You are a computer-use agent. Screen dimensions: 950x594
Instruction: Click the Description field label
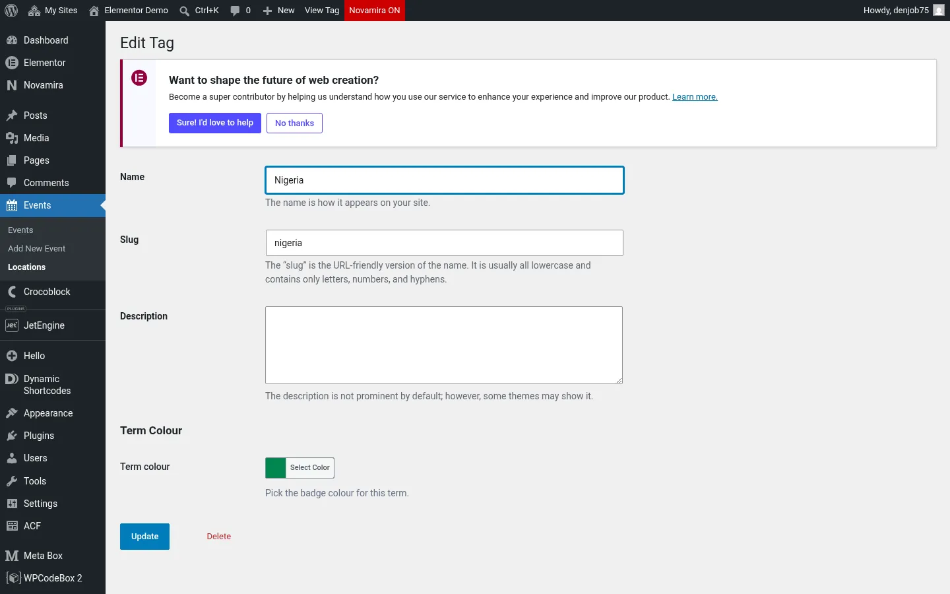[x=144, y=316]
